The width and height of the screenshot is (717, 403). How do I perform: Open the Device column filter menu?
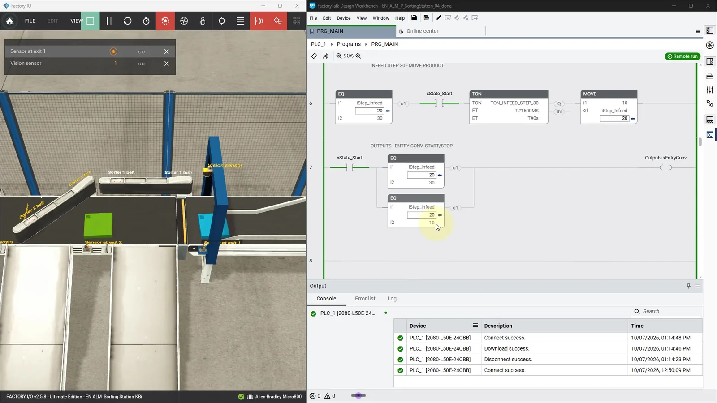475,326
